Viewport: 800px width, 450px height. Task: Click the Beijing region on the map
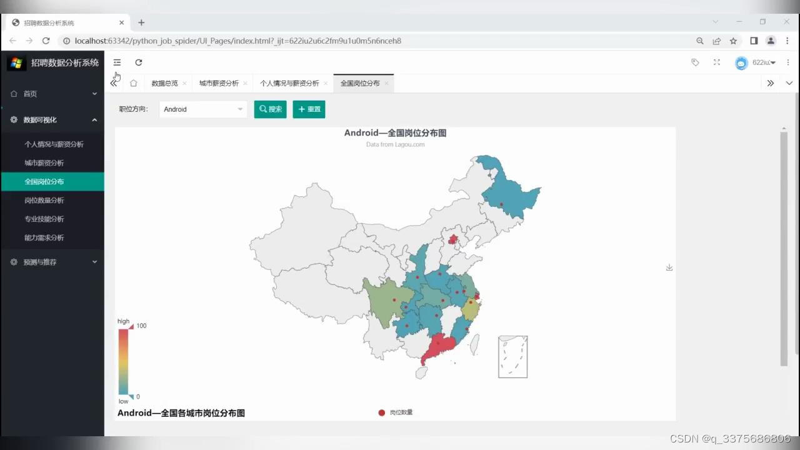(x=453, y=239)
